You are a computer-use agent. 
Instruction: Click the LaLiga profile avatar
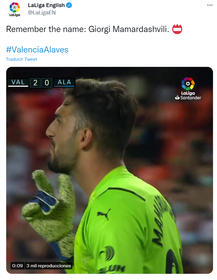point(15,9)
